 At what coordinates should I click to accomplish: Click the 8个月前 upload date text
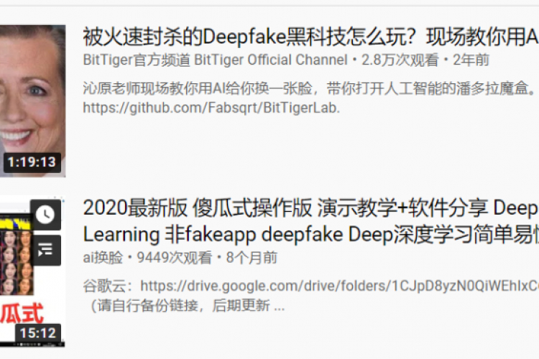(x=252, y=257)
